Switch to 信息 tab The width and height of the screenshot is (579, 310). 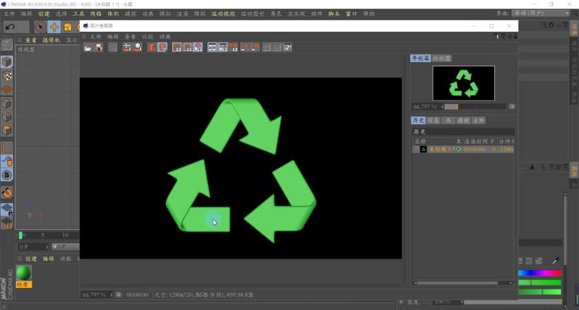(x=433, y=121)
